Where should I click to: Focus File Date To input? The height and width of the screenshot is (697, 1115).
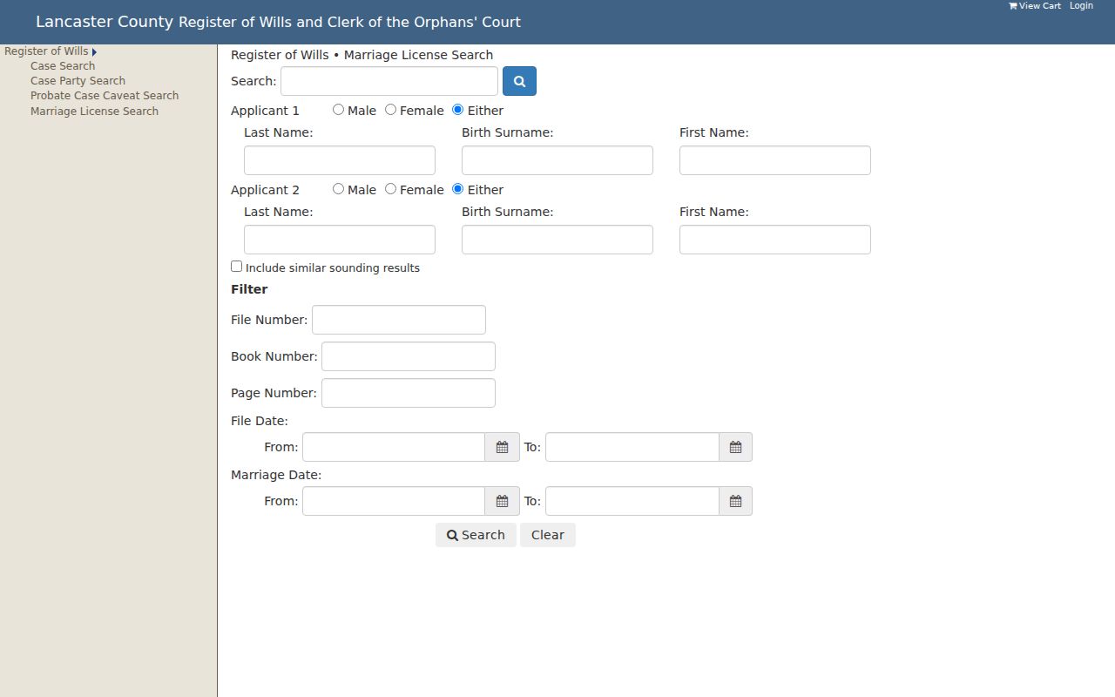(632, 447)
